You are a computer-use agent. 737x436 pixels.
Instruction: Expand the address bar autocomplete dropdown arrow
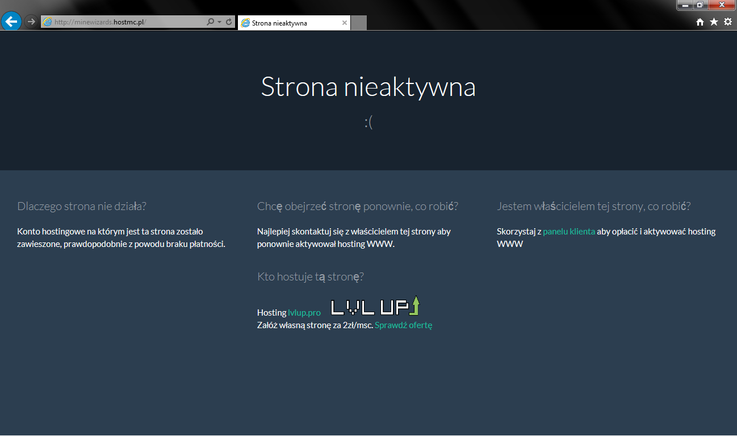point(219,22)
